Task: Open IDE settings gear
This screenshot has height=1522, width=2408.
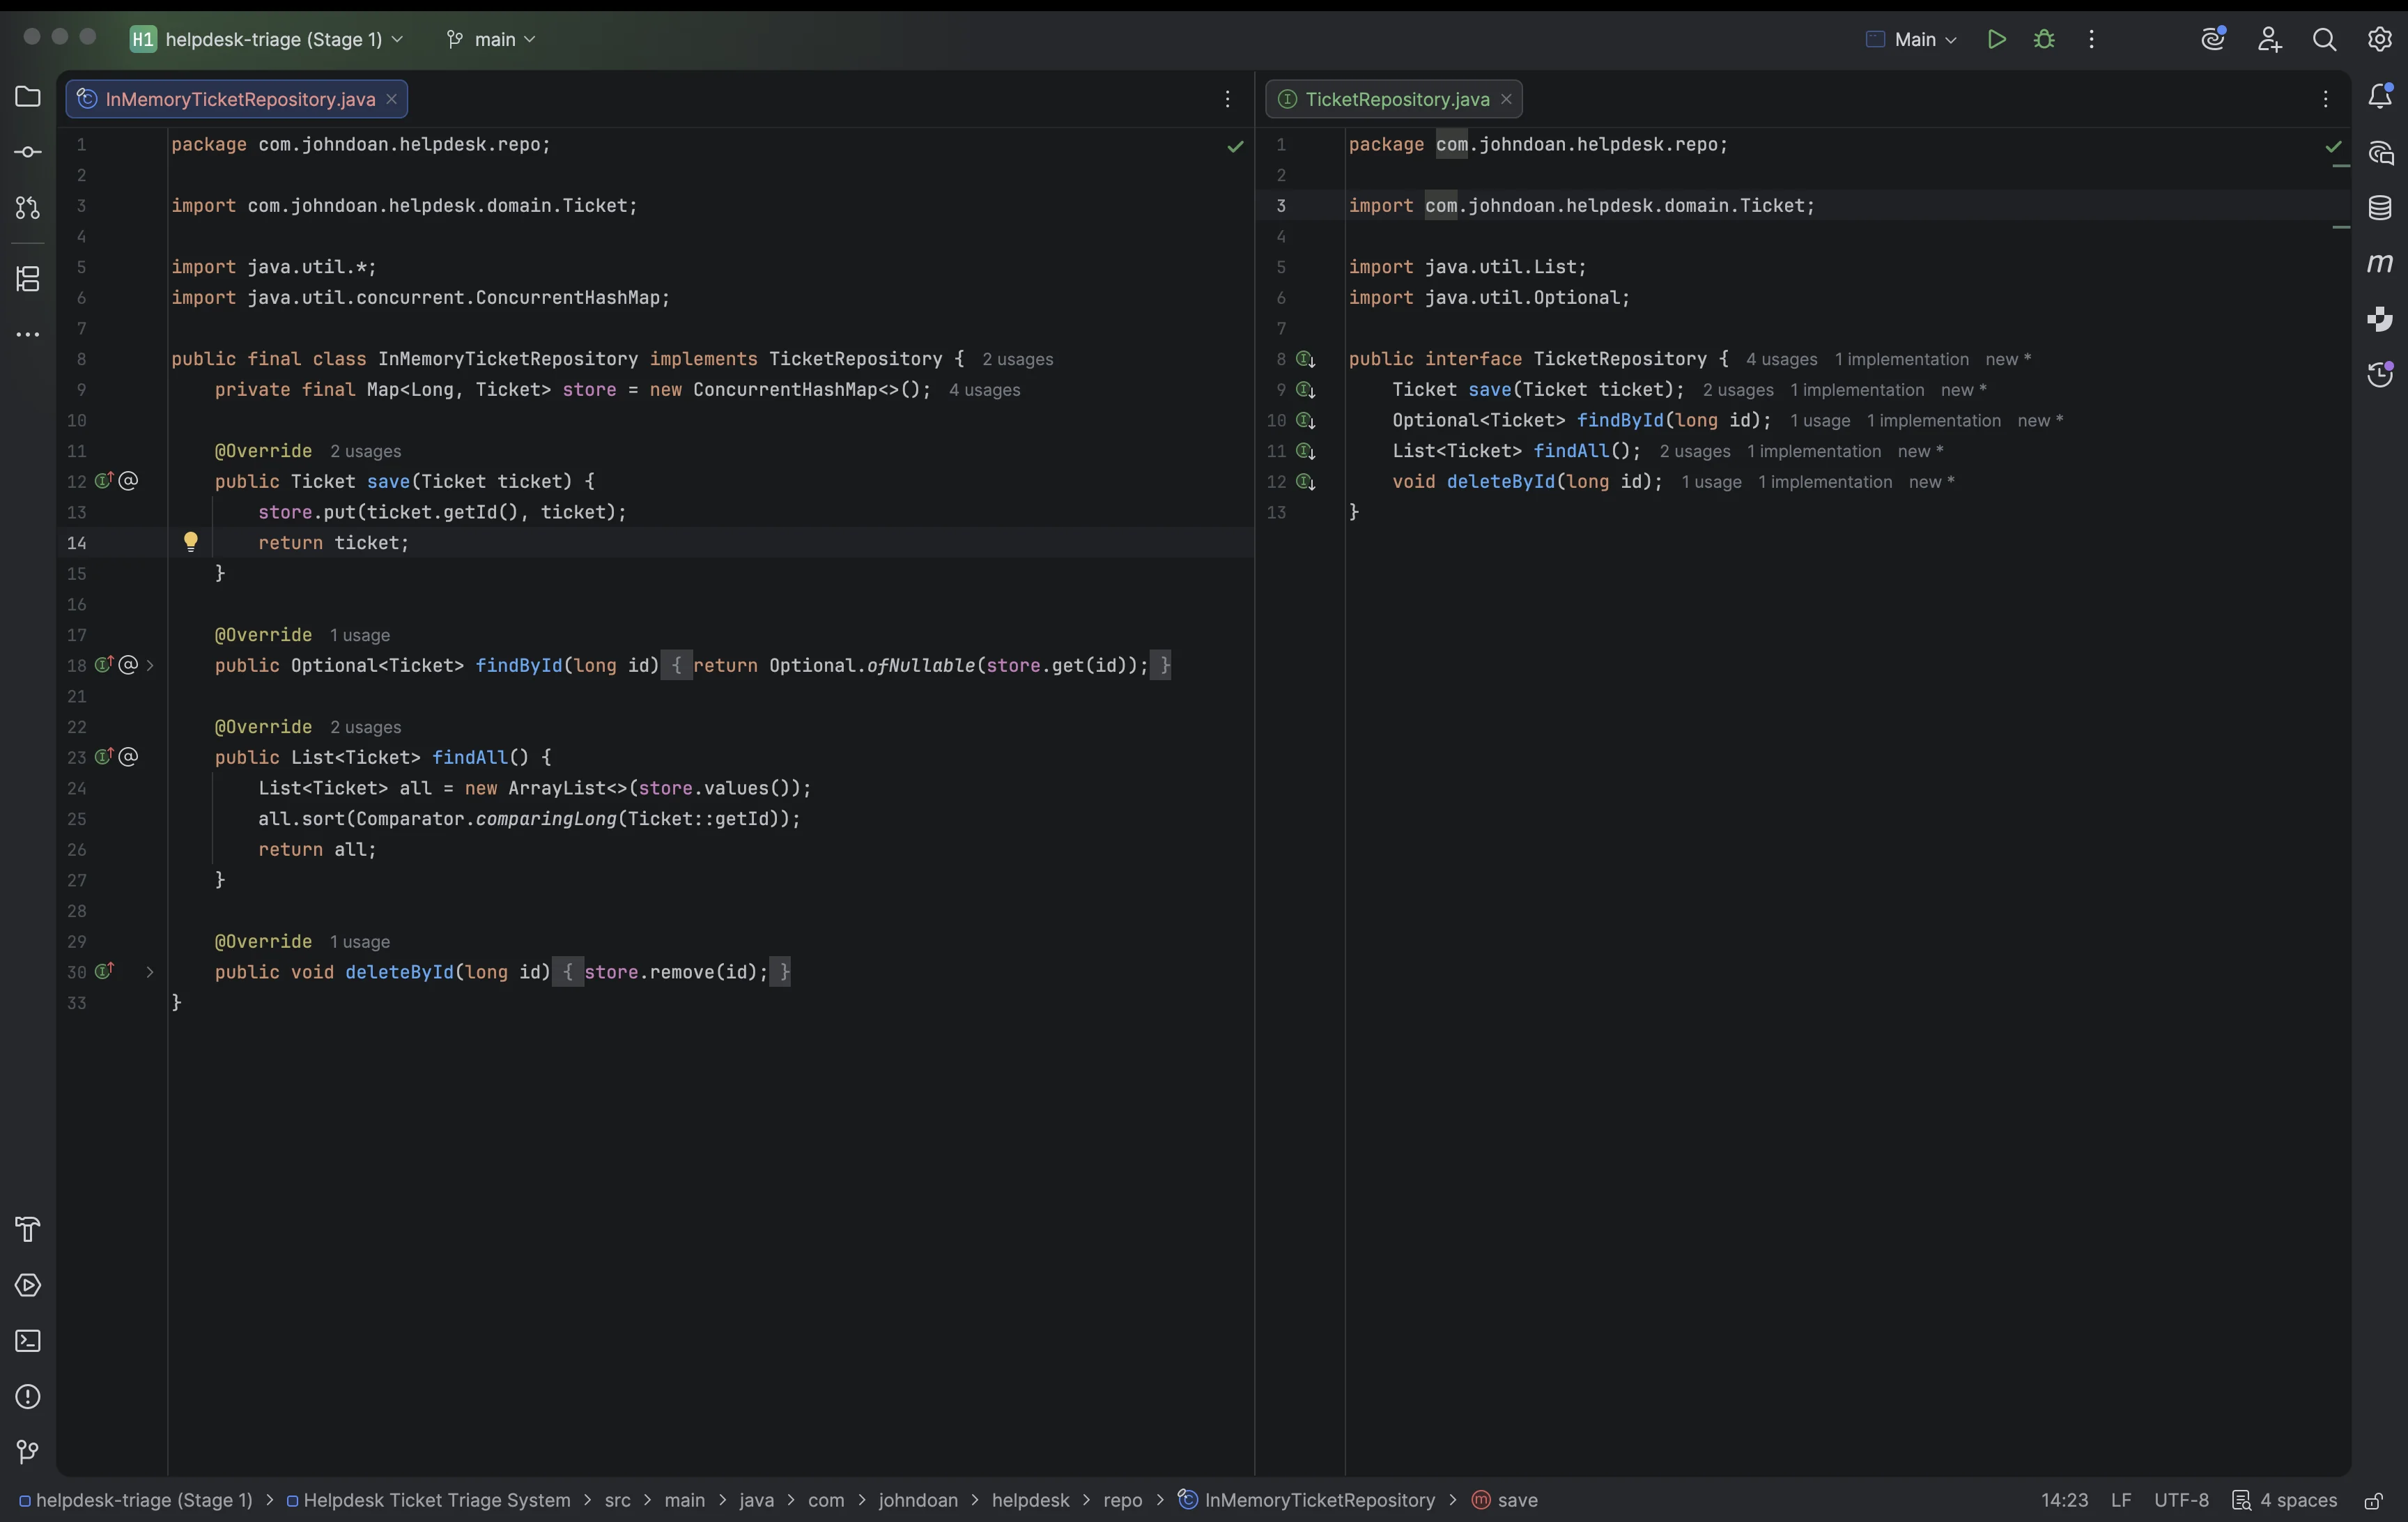Action: [x=2380, y=39]
